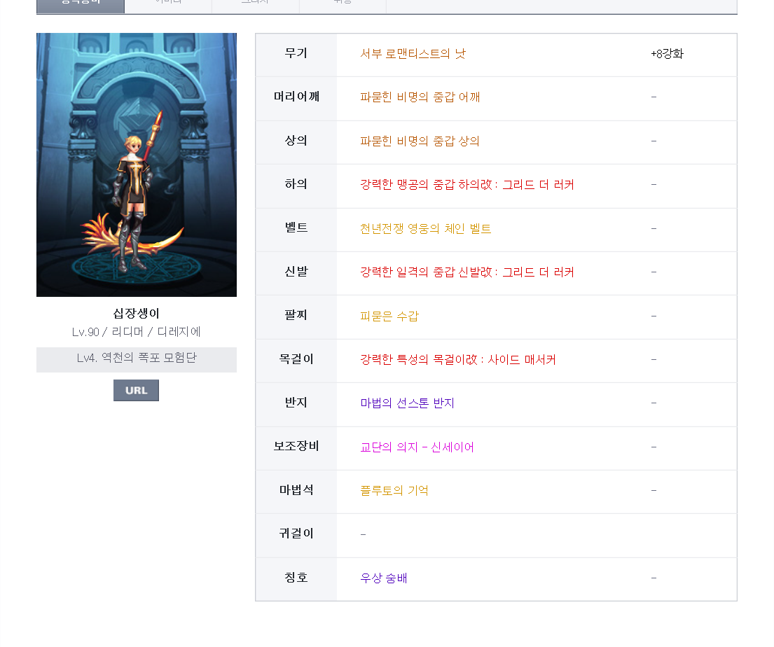Click the 보조장비 row label
Screen dimensions: 774x647
click(x=296, y=446)
